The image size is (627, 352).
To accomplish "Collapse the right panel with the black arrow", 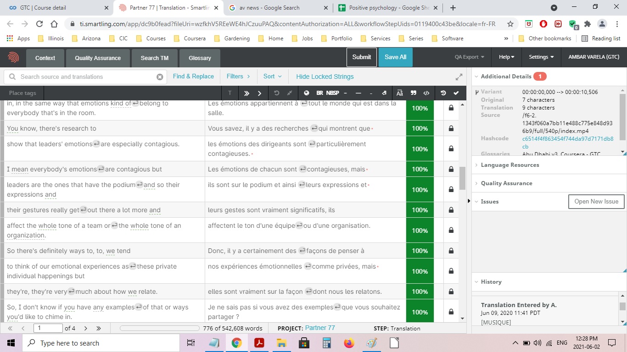I will 469,201.
